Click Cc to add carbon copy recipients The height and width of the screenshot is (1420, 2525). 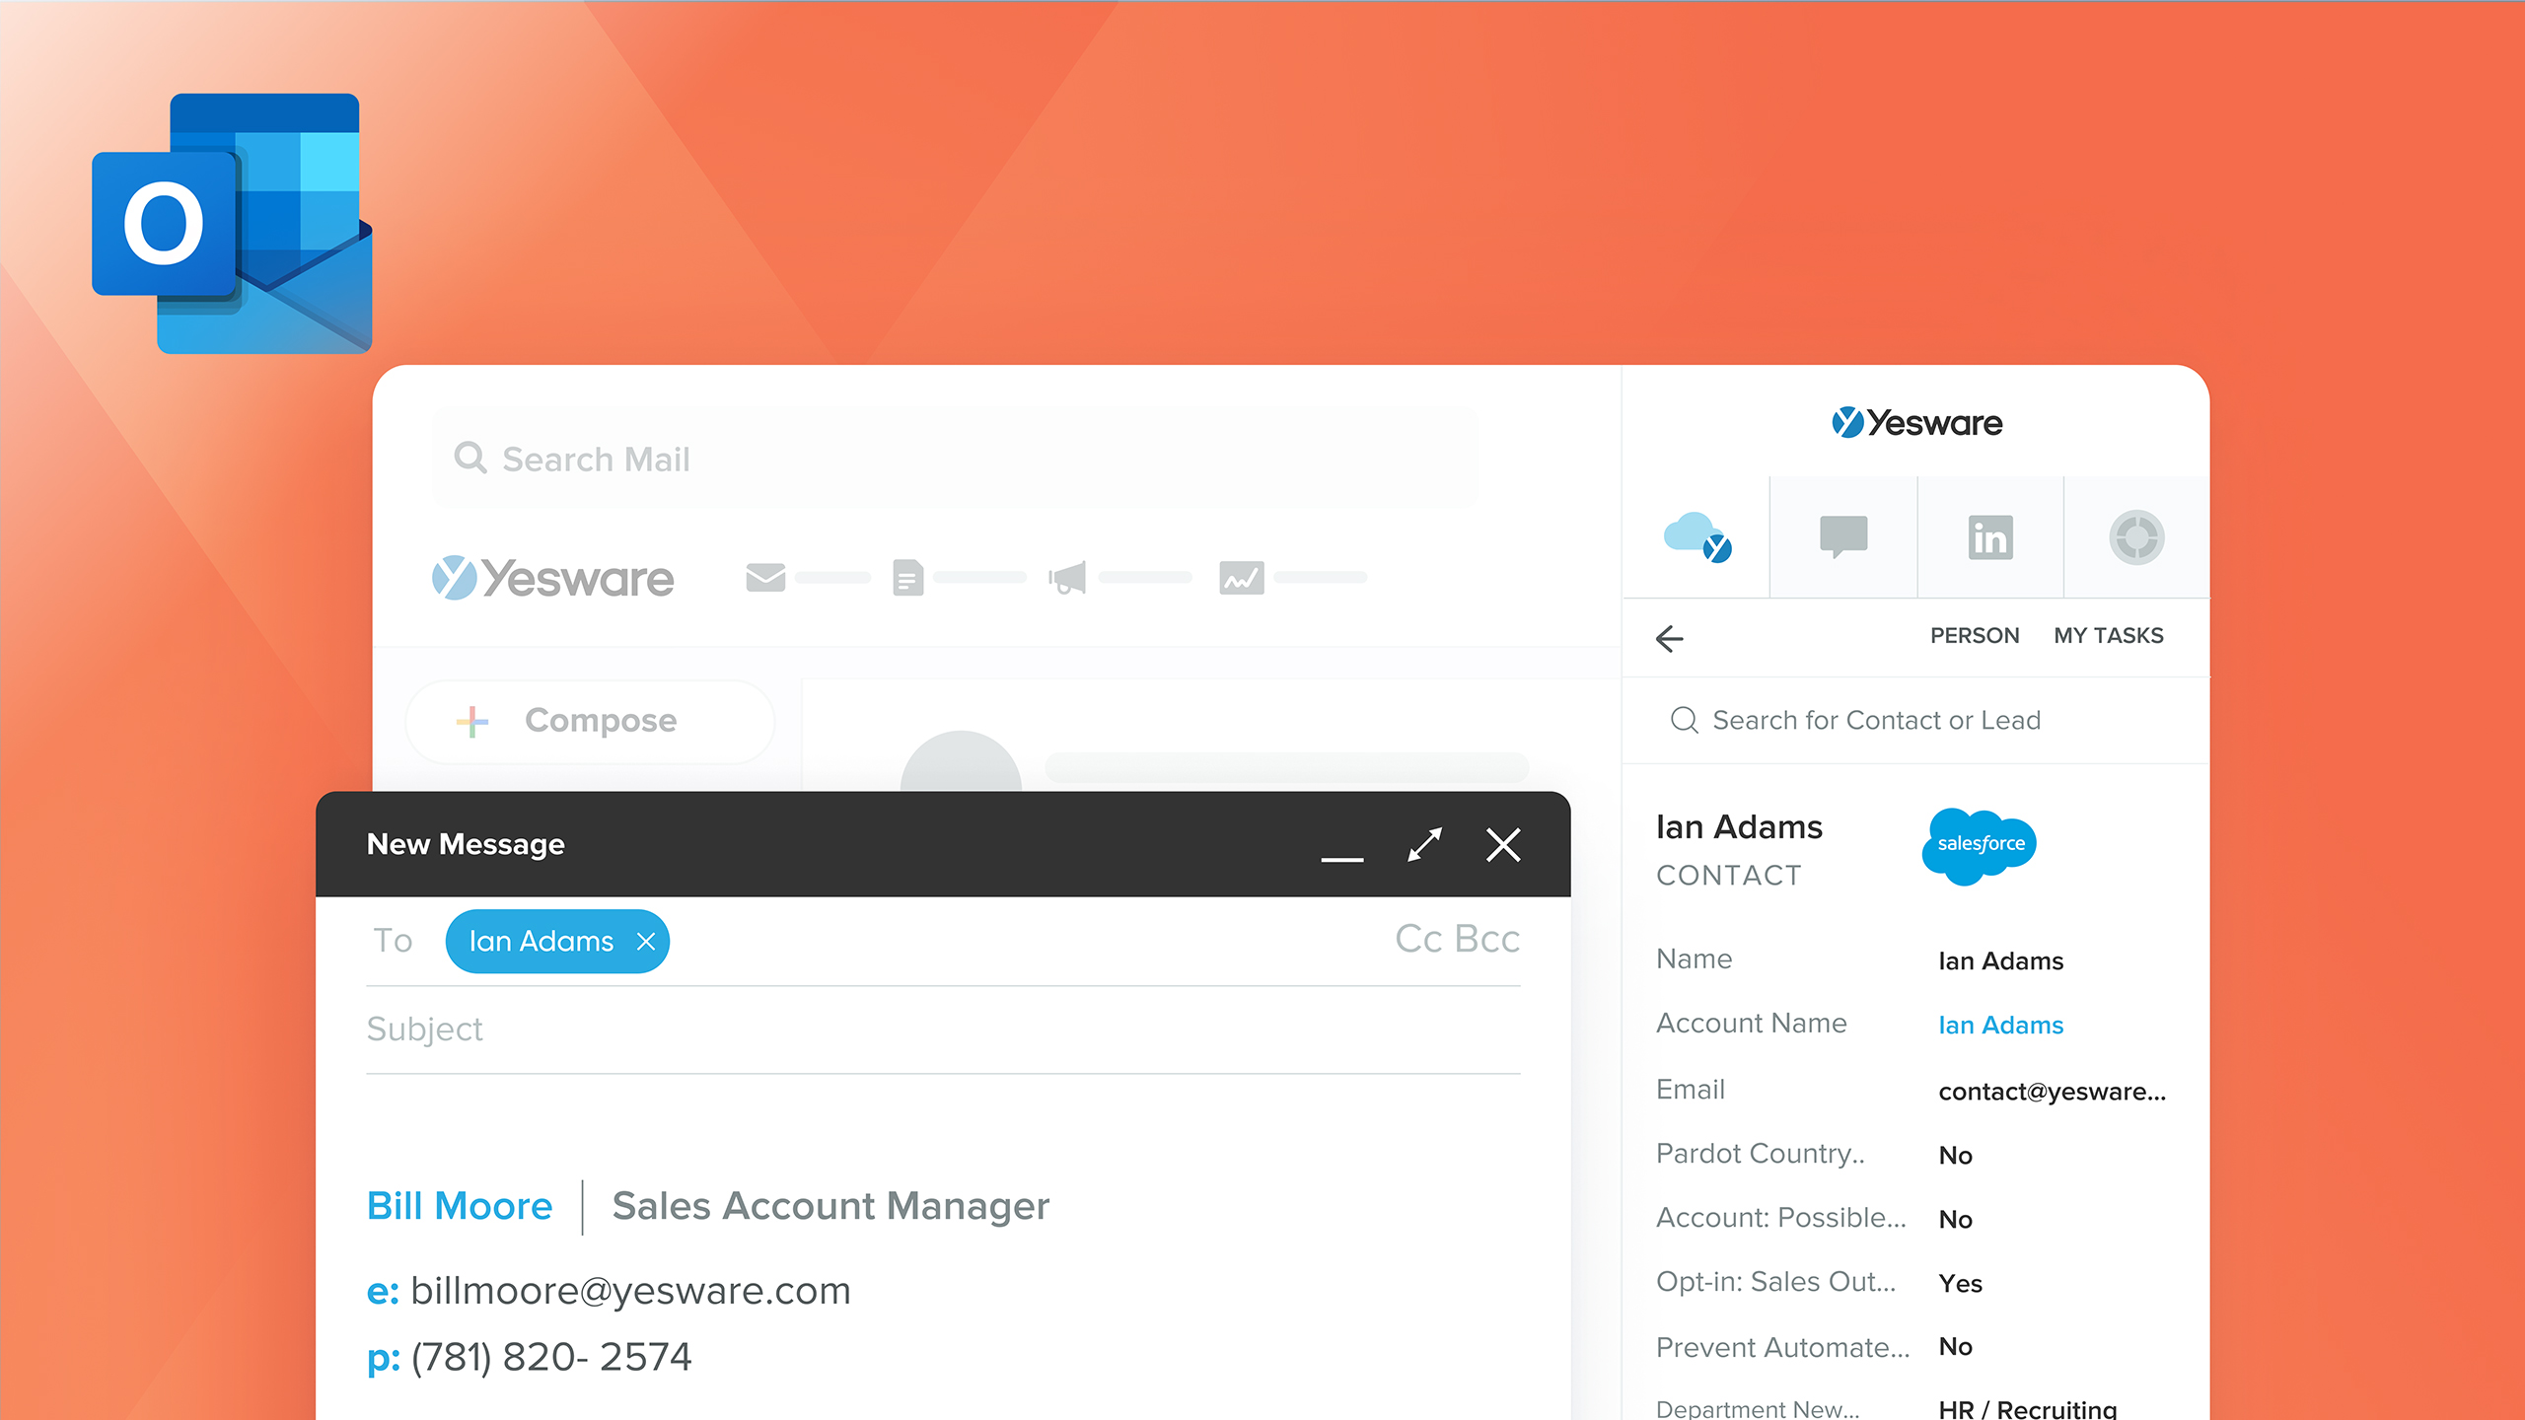coord(1418,939)
